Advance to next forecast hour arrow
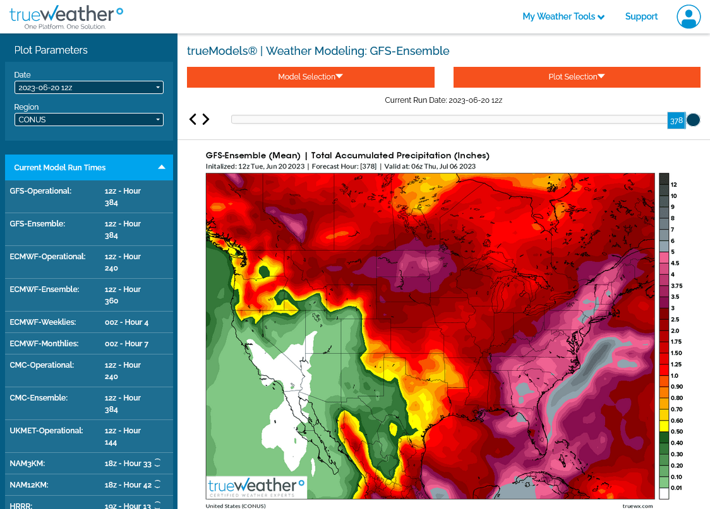 pyautogui.click(x=206, y=119)
